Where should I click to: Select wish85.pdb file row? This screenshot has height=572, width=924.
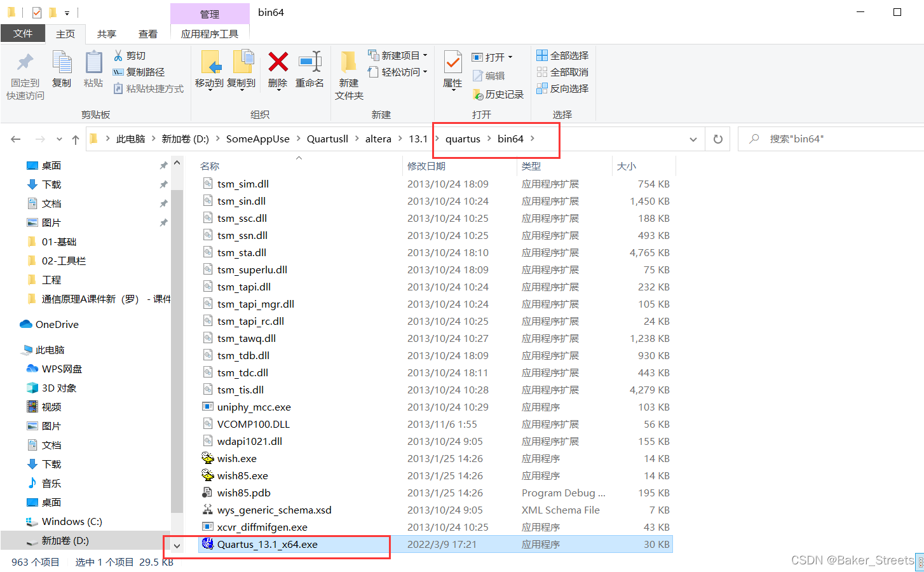point(435,493)
